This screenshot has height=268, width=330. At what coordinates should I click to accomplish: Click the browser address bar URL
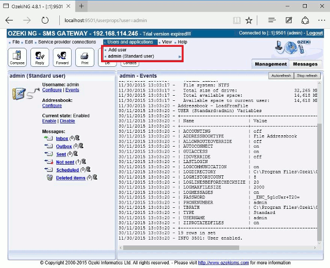106,21
